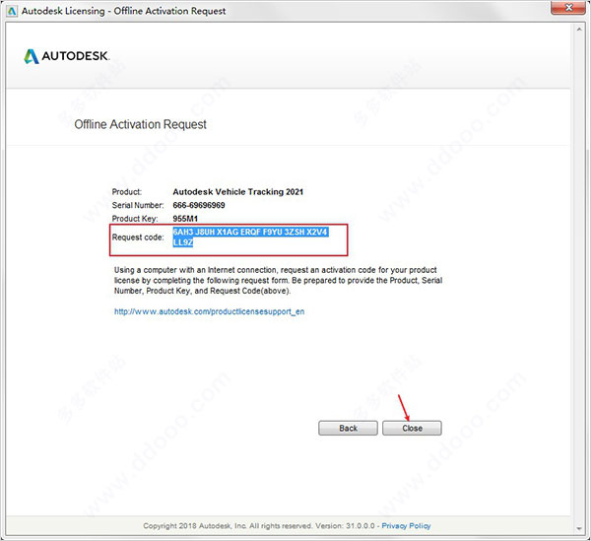Click the Autodesk logo in the header
This screenshot has height=541, width=591.
pyautogui.click(x=66, y=56)
